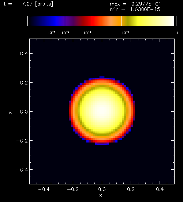Click the z axis label

pyautogui.click(x=11, y=113)
